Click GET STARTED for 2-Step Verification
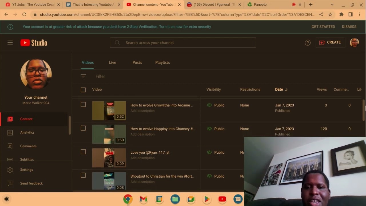This screenshot has width=366, height=206. click(x=323, y=27)
